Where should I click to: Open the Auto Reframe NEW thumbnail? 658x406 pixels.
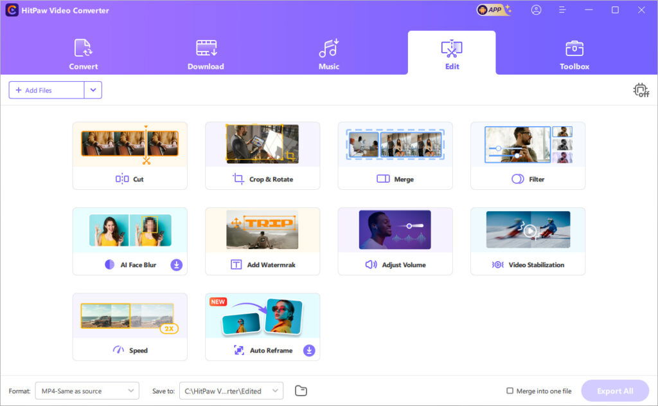pyautogui.click(x=262, y=316)
